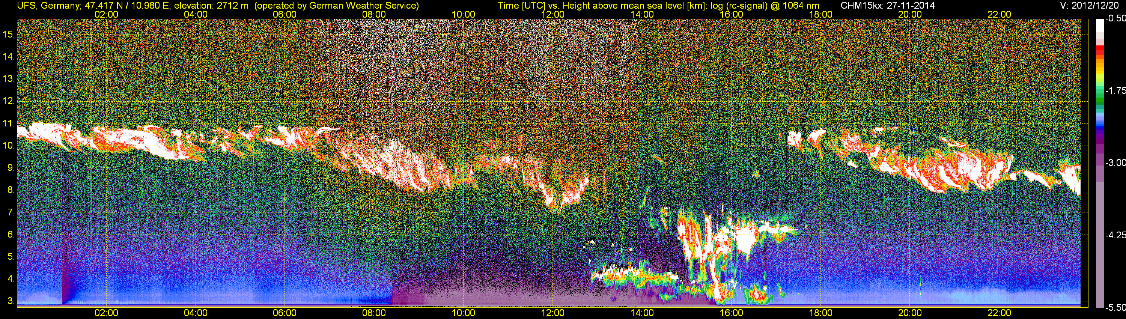Click the -0.50 colorbar scale value

click(x=1115, y=18)
